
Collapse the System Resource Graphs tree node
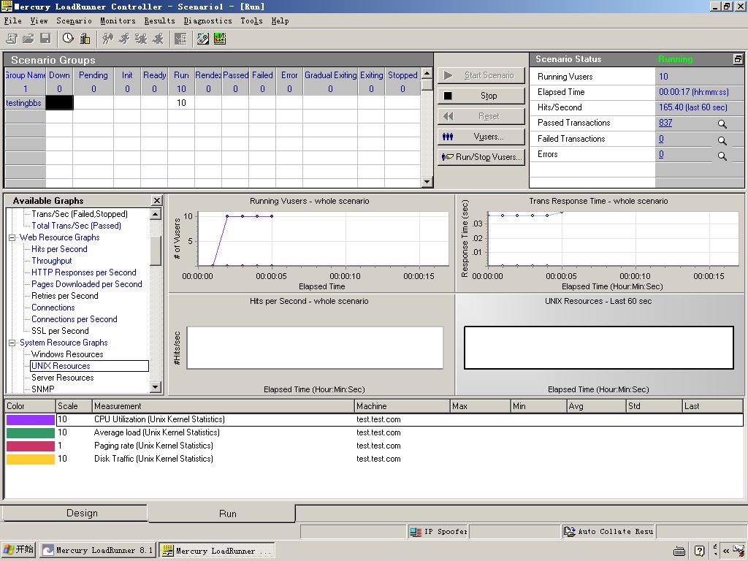[12, 343]
